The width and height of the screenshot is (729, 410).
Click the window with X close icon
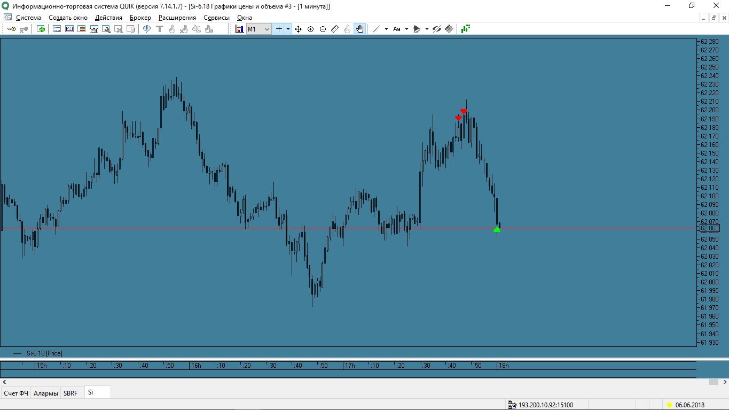119,29
